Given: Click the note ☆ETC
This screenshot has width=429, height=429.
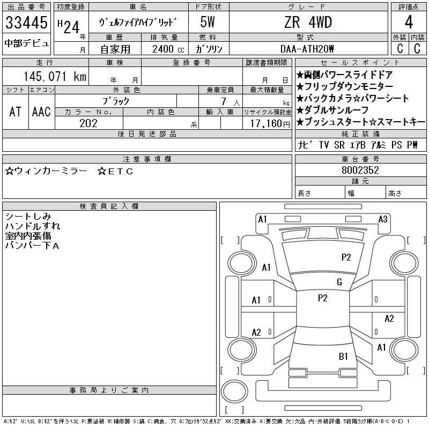Looking at the screenshot, I should (115, 171).
